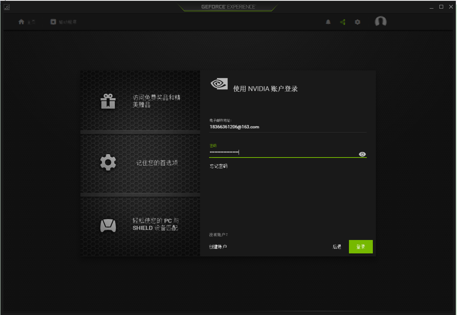The height and width of the screenshot is (315, 457).
Task: Click the gift box rewards icon
Action: tap(108, 101)
